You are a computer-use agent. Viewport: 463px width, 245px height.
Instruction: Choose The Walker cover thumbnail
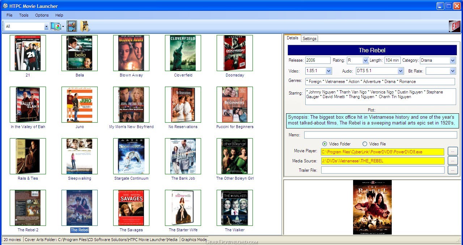(x=235, y=208)
